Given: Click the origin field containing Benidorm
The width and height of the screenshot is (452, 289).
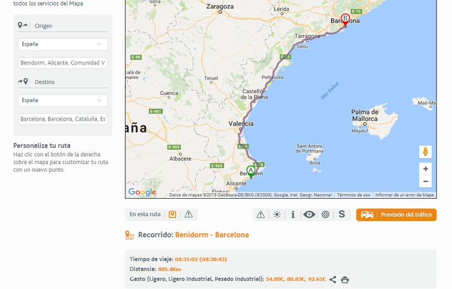Looking at the screenshot, I should 63,63.
